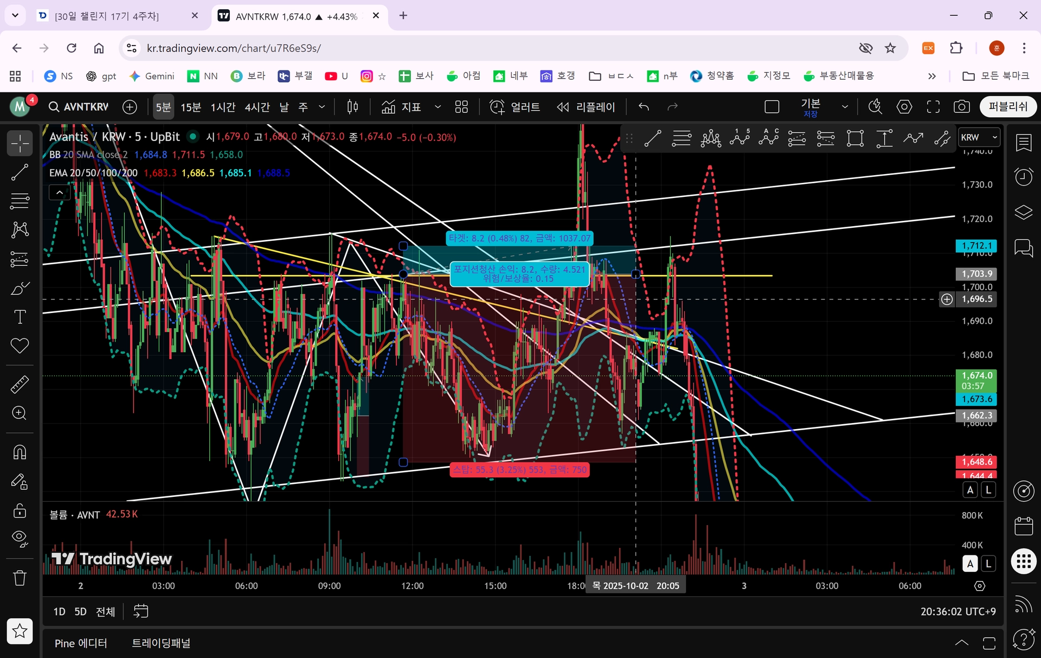Hide all drawings with eye icon
The height and width of the screenshot is (658, 1041).
[20, 539]
